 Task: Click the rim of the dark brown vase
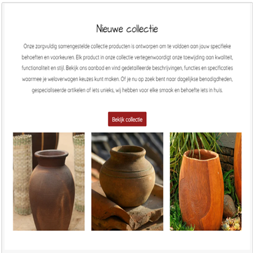pos(51,154)
